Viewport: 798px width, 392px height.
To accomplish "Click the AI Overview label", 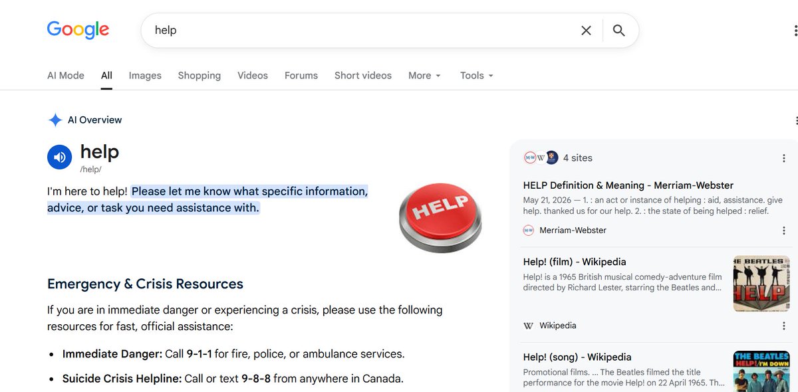I will click(x=95, y=120).
